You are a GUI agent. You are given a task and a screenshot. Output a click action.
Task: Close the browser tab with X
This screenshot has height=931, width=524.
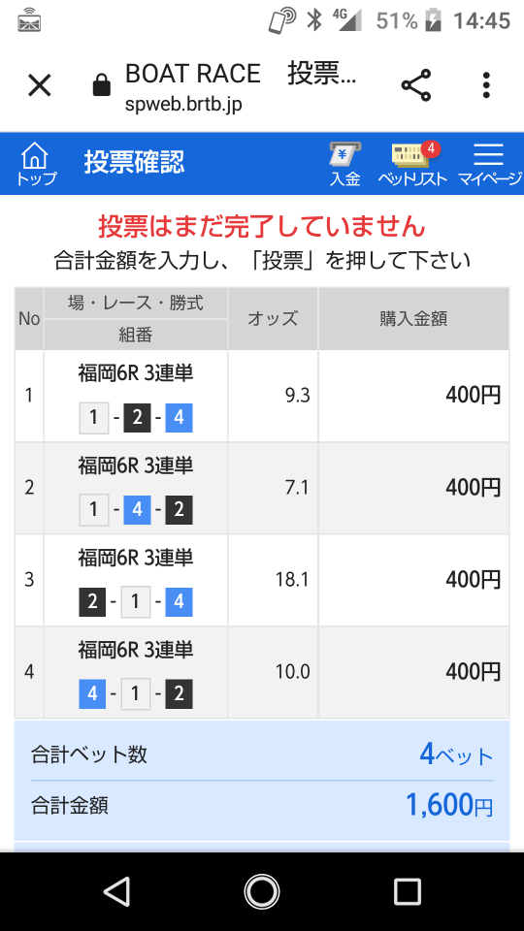[x=40, y=85]
